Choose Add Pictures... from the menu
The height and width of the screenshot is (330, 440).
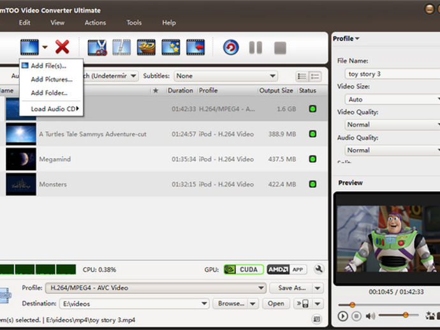coord(51,80)
